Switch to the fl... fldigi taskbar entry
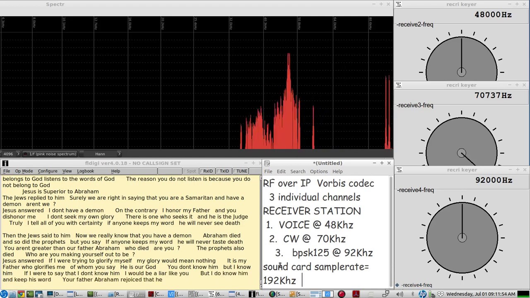This screenshot has width=530, height=298. point(257,294)
